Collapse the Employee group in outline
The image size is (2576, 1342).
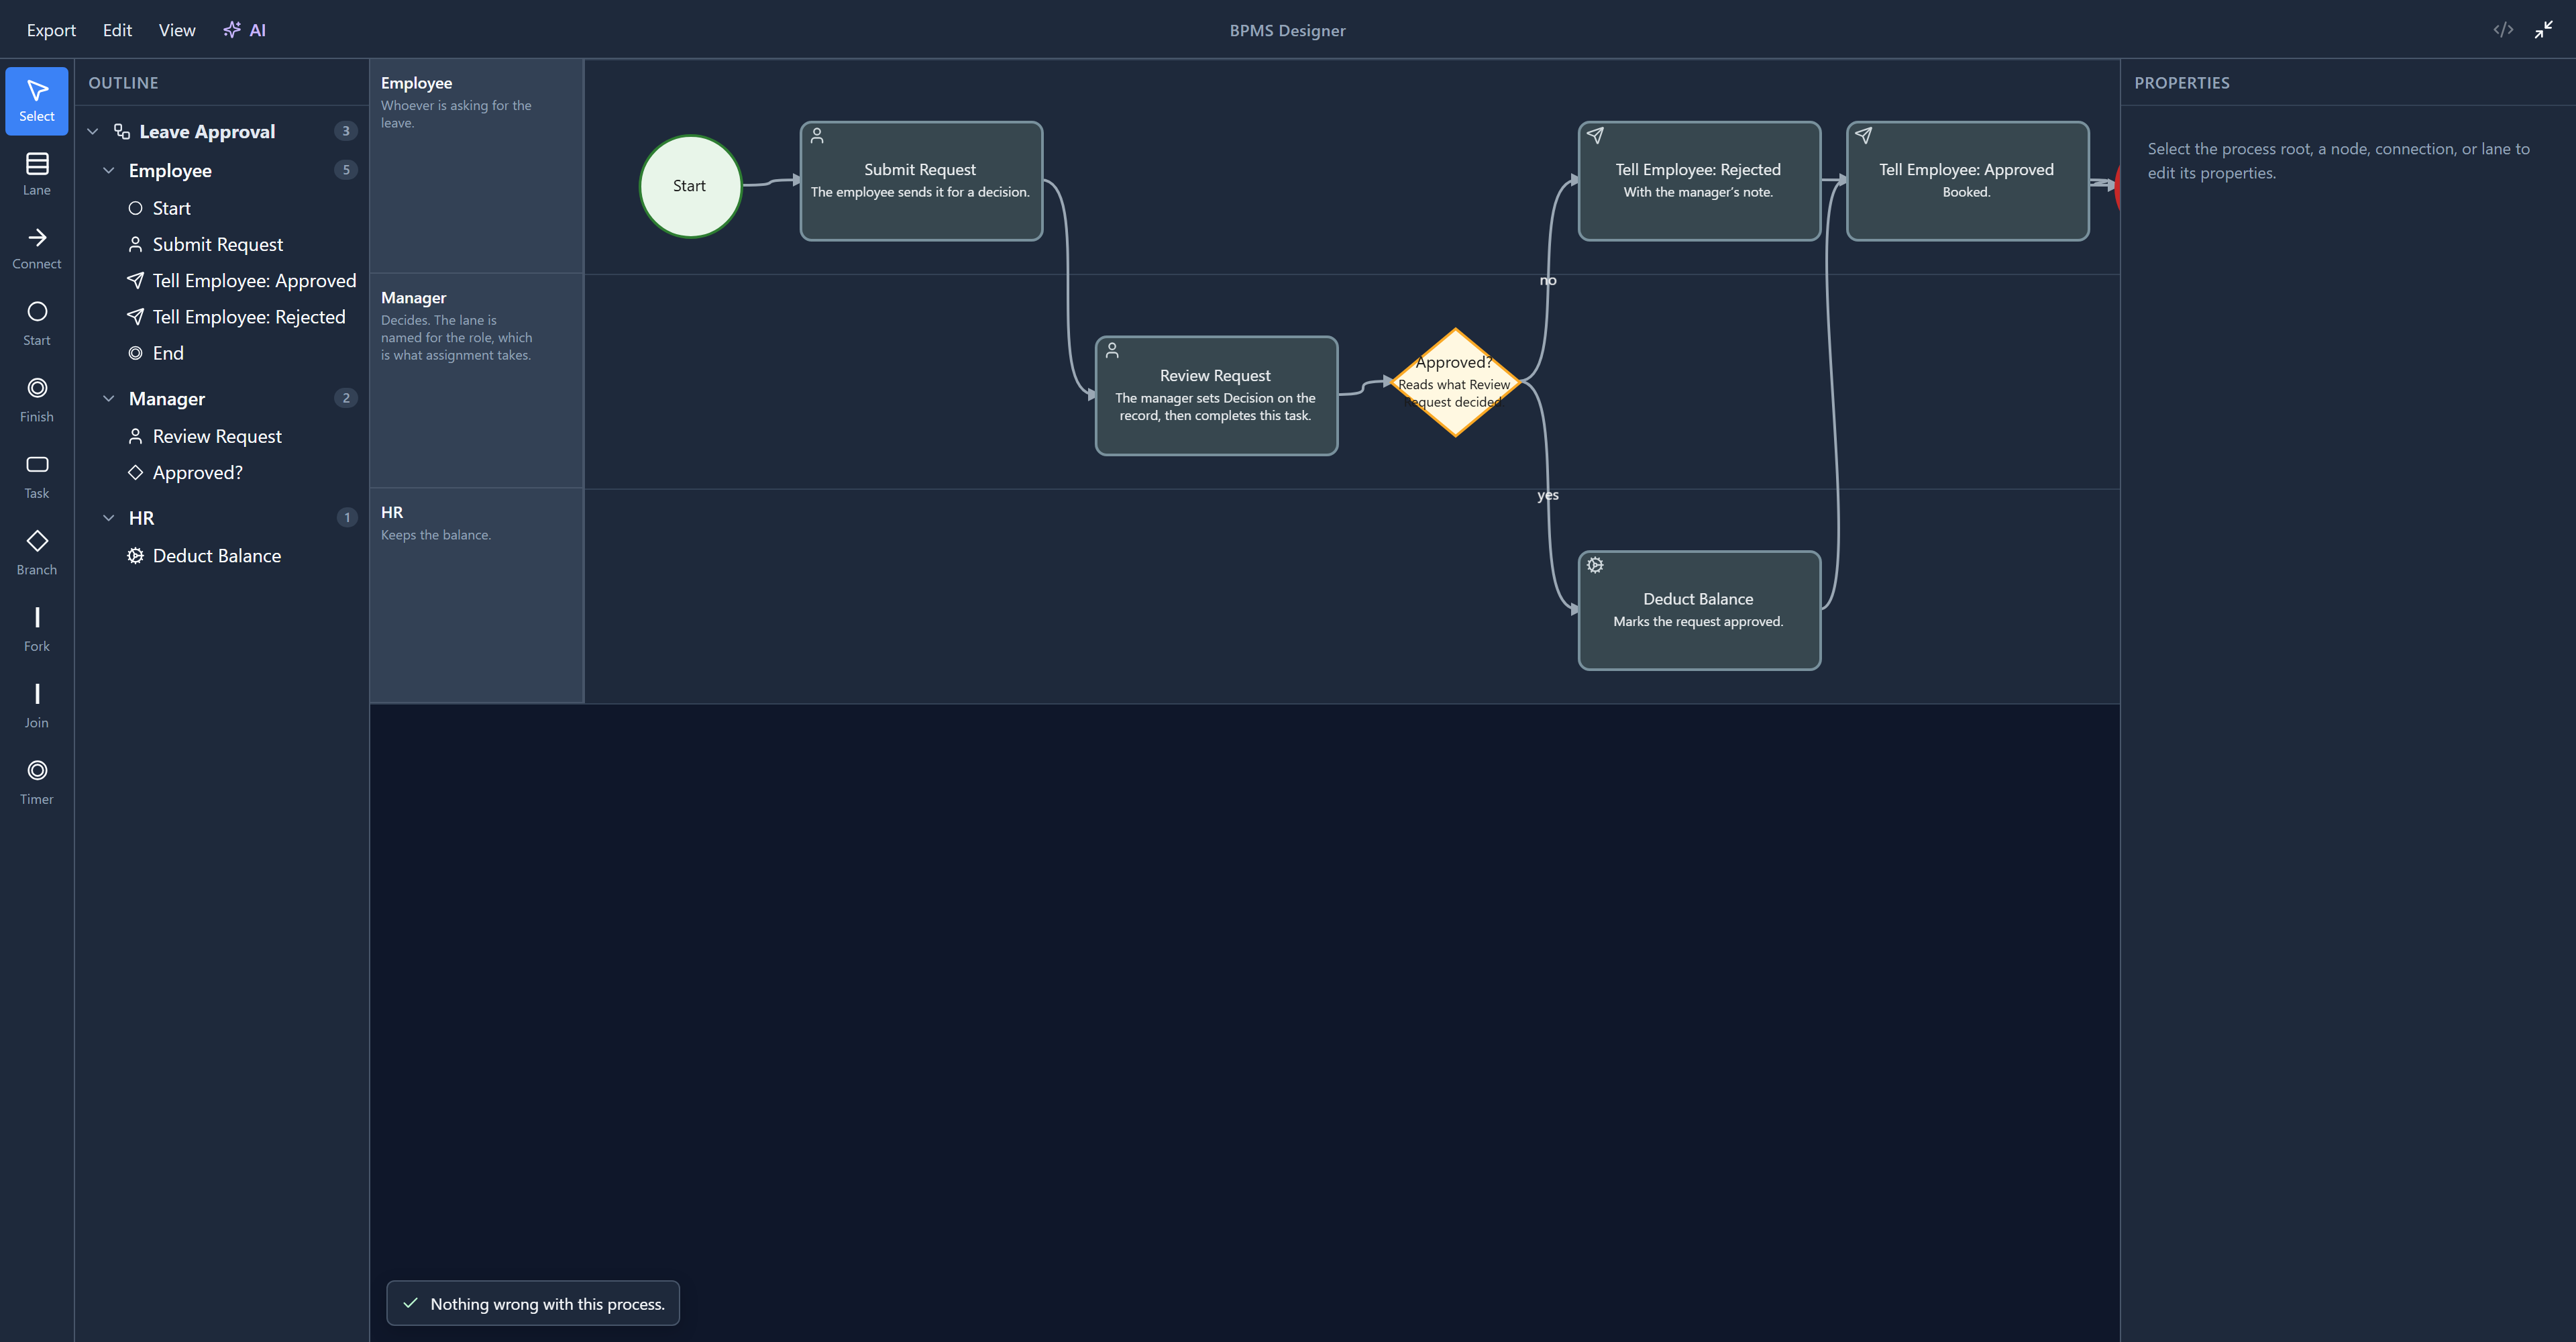[109, 170]
